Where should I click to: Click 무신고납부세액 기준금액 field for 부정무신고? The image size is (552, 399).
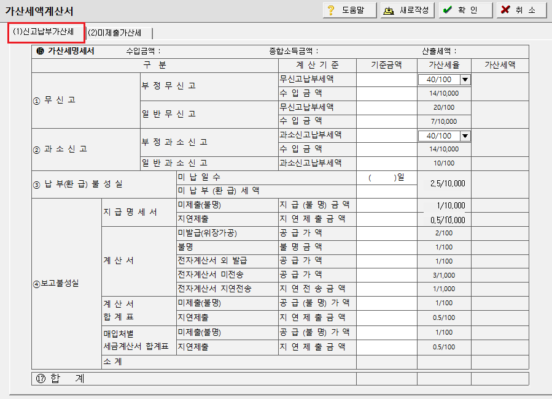click(387, 80)
